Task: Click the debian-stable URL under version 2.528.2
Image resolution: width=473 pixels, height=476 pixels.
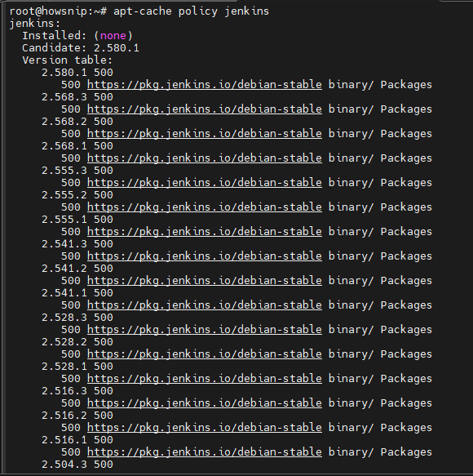Action: 205,354
